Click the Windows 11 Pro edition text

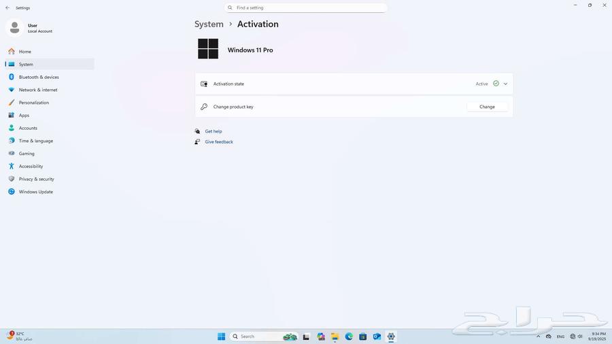(250, 50)
